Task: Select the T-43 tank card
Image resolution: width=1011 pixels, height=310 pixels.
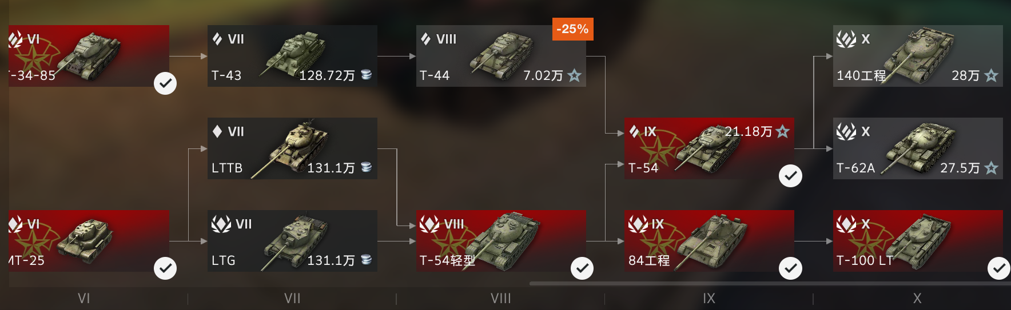Action: 292,56
